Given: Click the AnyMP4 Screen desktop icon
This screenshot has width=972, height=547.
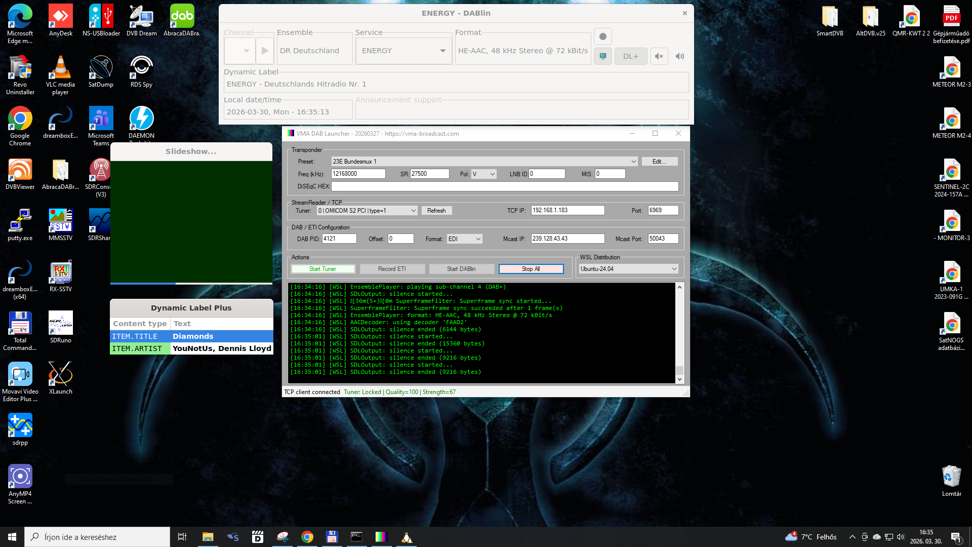Looking at the screenshot, I should tap(20, 484).
